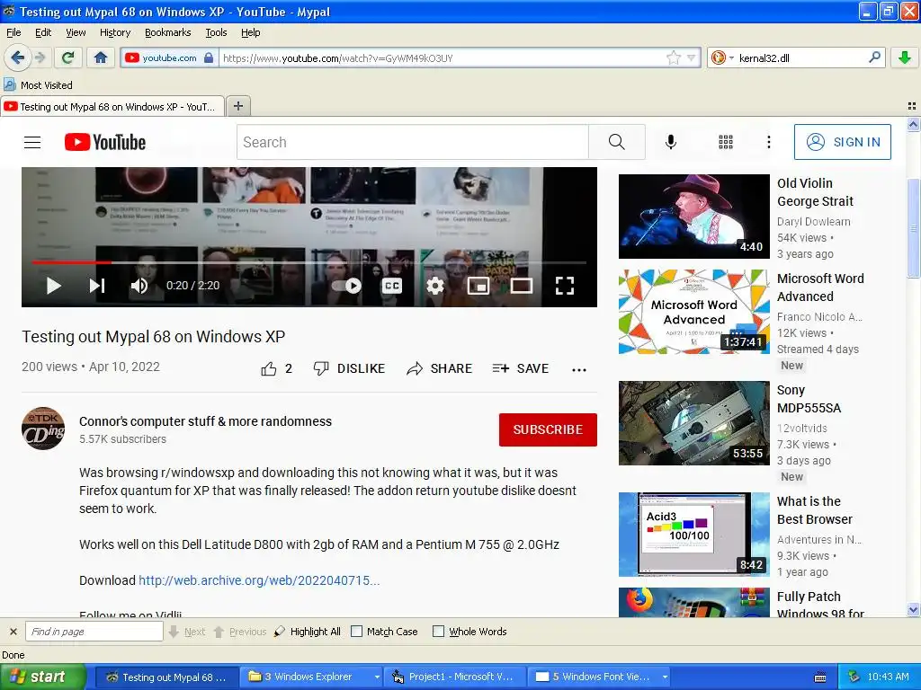
Task: Open the YouTube hamburger guide menu
Action: 32,142
